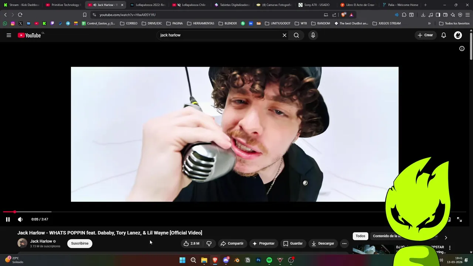Open the CORREO bookmarks folder
This screenshot has height=266, width=473.
click(129, 23)
